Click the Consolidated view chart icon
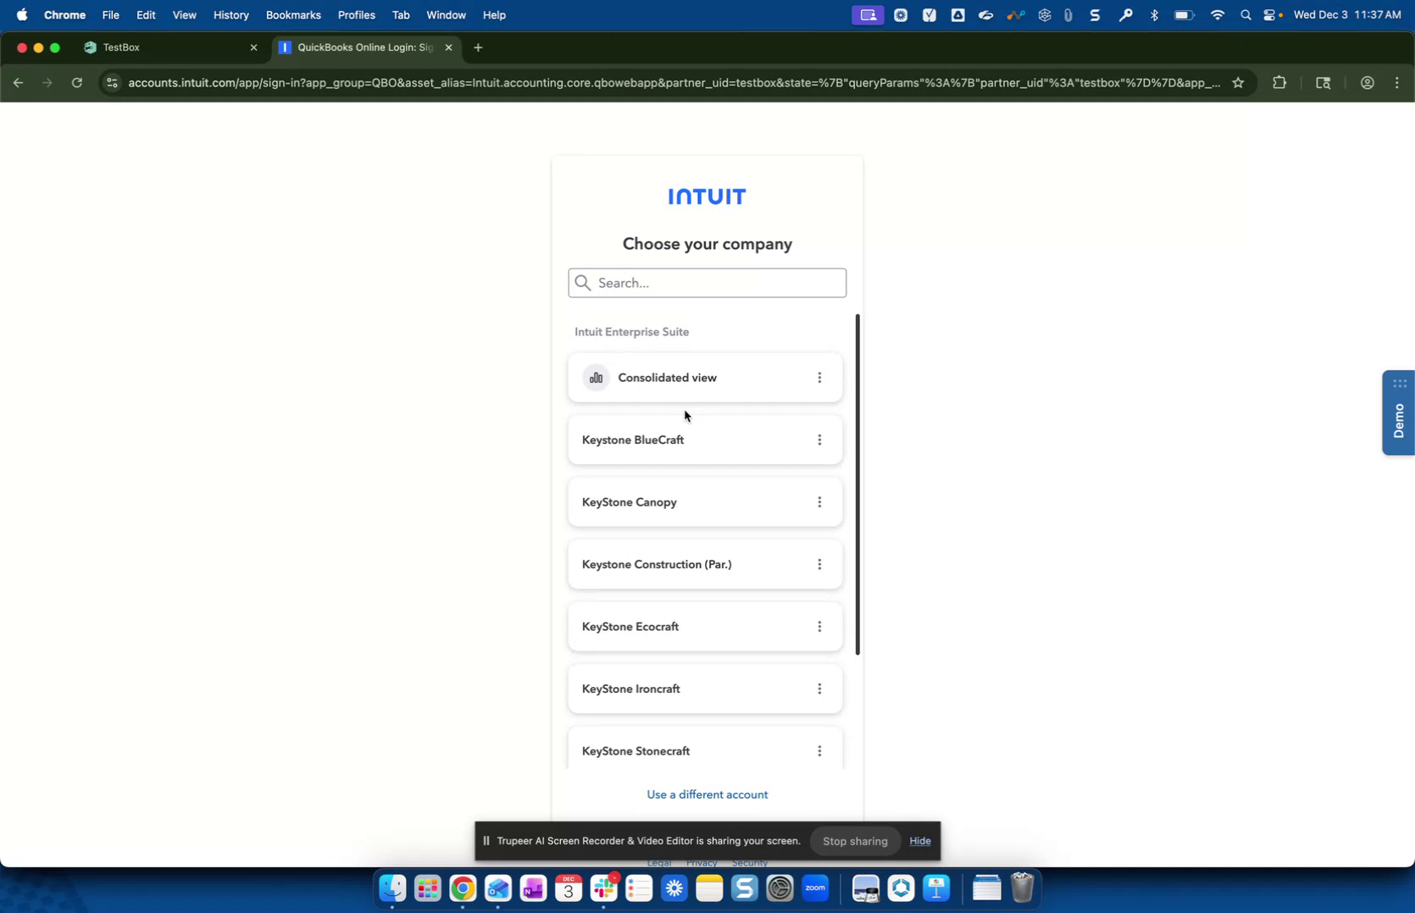 point(596,377)
